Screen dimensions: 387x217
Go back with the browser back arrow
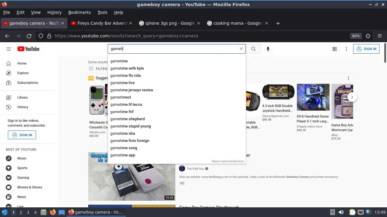tap(7, 36)
